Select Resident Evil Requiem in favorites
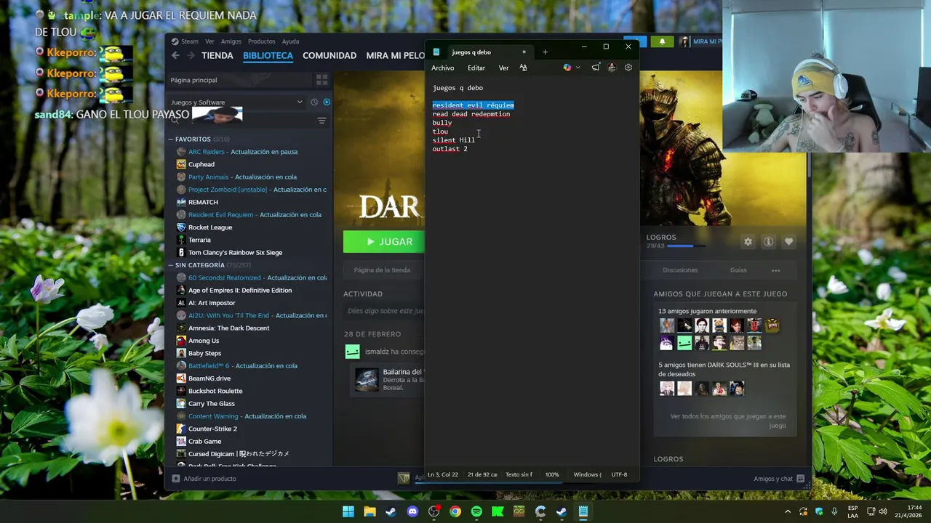The width and height of the screenshot is (931, 523). click(x=220, y=215)
